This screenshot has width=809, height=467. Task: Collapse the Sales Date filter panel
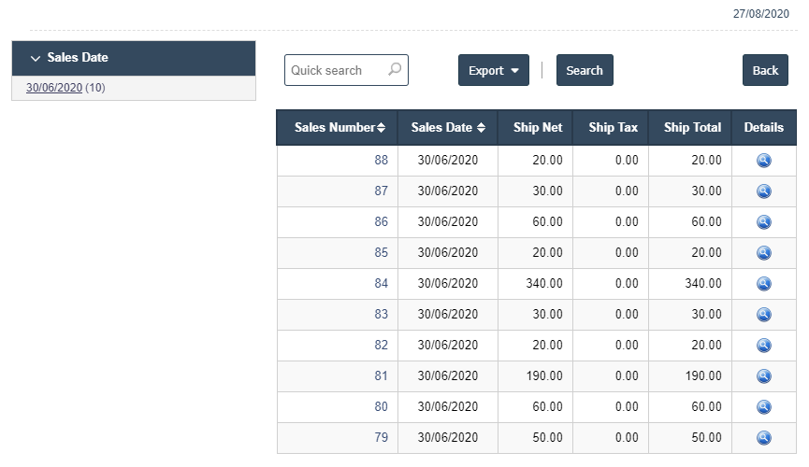coord(36,58)
